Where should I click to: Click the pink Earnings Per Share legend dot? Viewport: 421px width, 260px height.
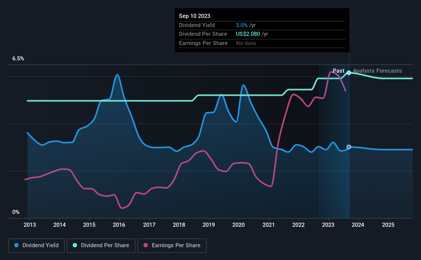pos(146,245)
